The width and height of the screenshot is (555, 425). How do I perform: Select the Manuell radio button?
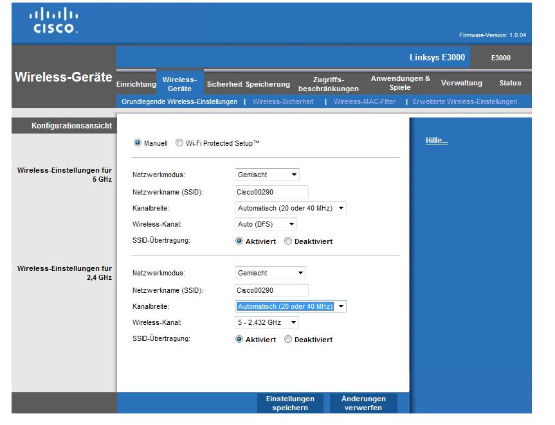point(138,143)
